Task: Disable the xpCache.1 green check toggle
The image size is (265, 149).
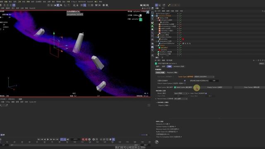Action: tap(181, 48)
